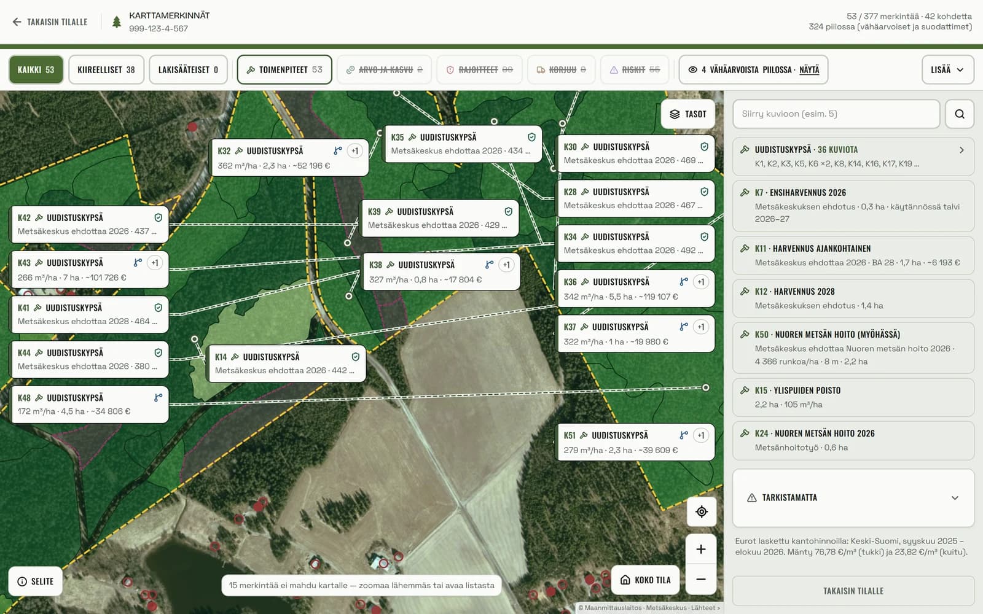This screenshot has width=983, height=614.
Task: Go back via Takaisin tilalle arrow link
Action: (50, 22)
